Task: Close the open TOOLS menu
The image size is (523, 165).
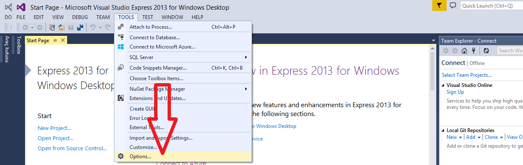Action: 126,17
